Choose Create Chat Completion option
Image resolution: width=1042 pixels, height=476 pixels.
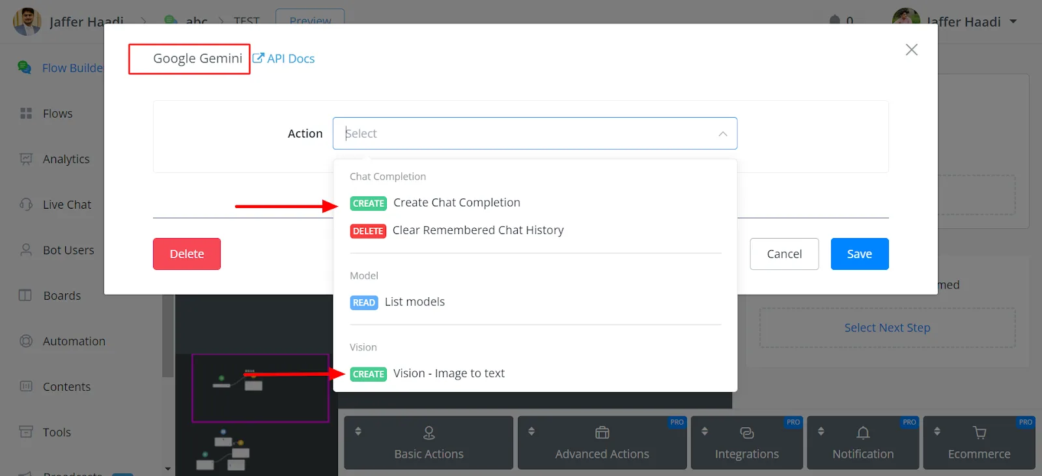(535, 203)
